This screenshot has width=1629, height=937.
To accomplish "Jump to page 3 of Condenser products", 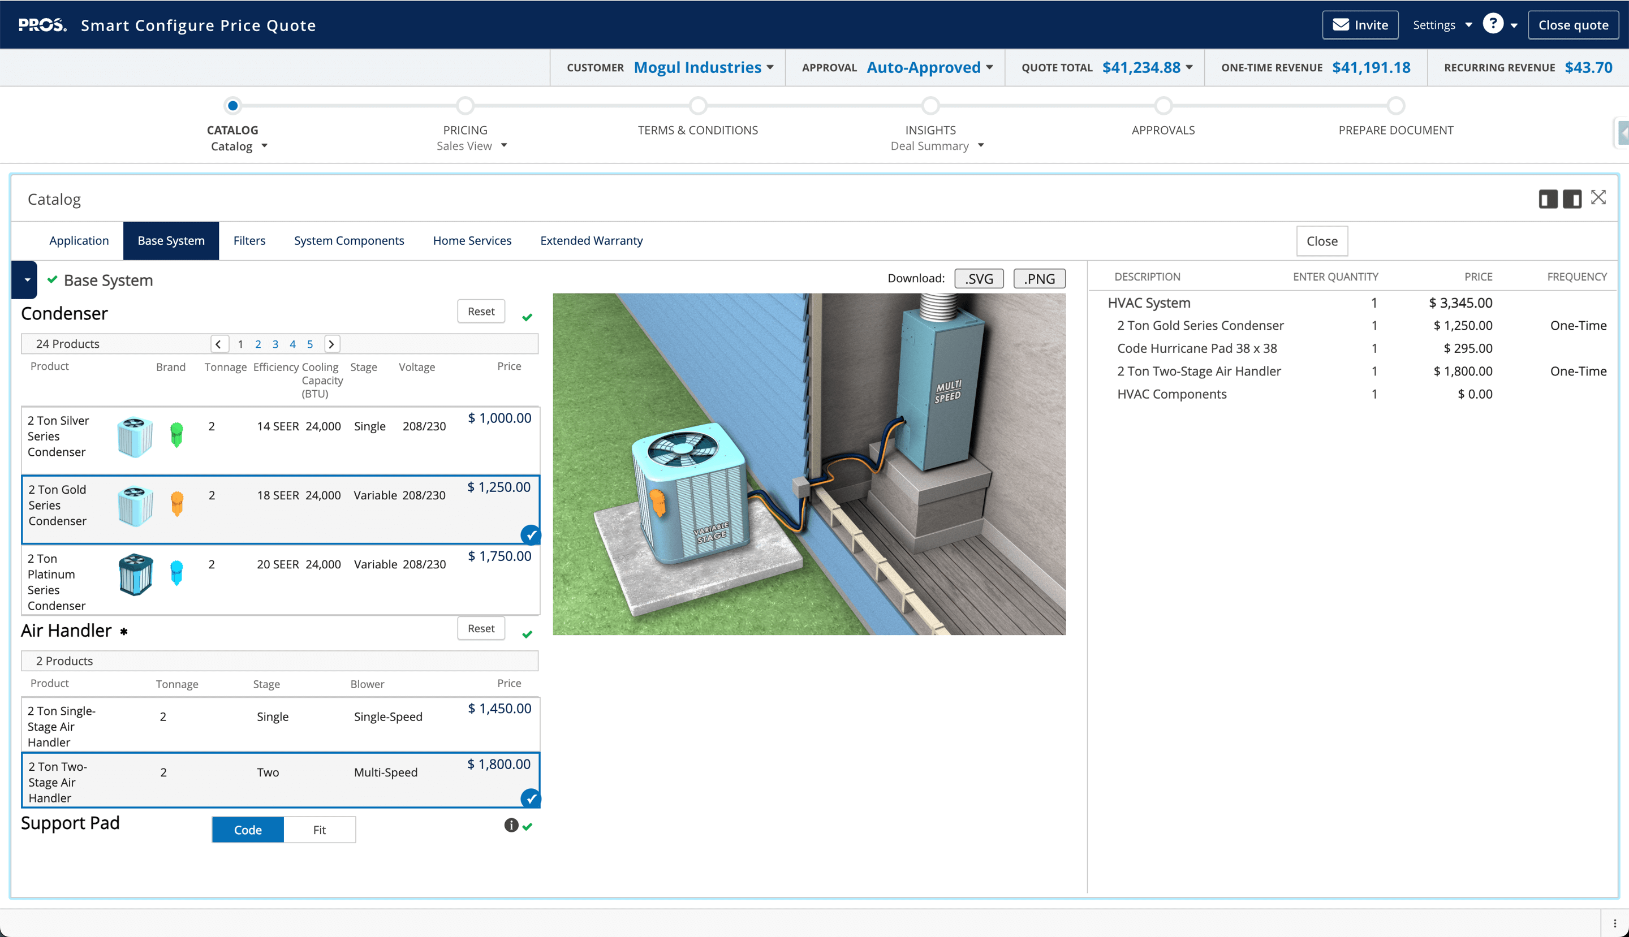I will tap(275, 344).
